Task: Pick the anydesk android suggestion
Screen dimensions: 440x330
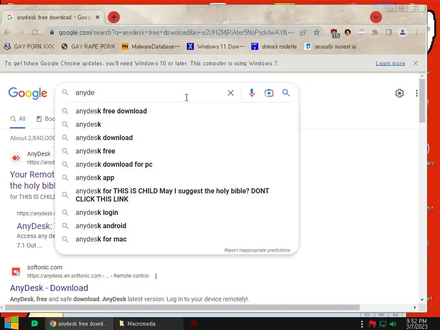Action: (177, 226)
